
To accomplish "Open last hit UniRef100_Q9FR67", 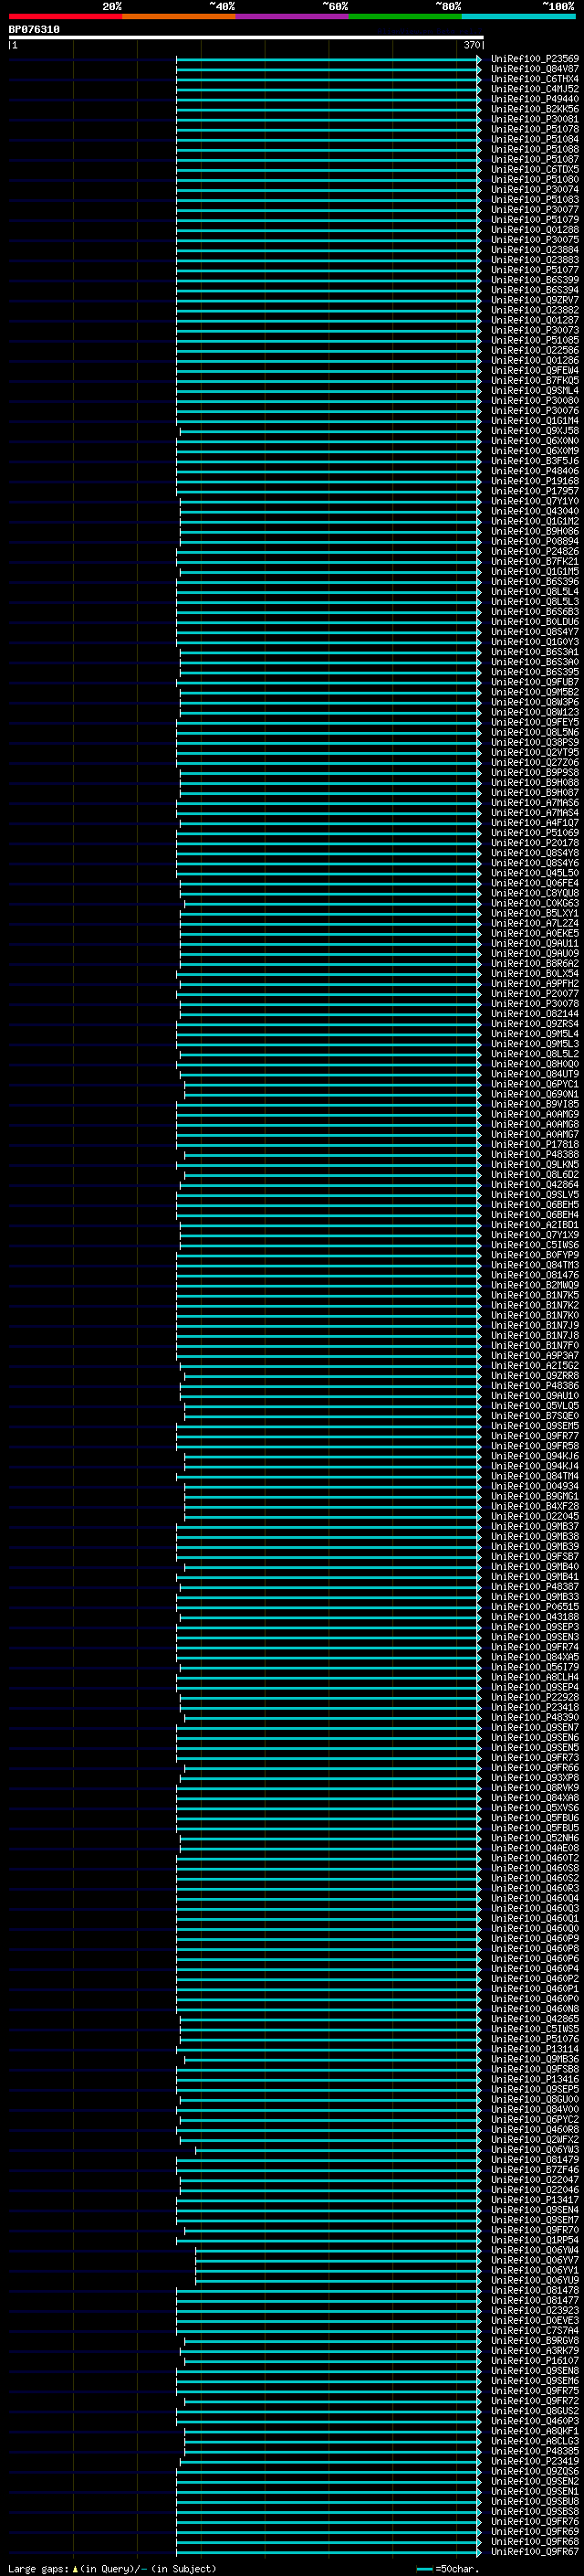I will coord(535,2551).
